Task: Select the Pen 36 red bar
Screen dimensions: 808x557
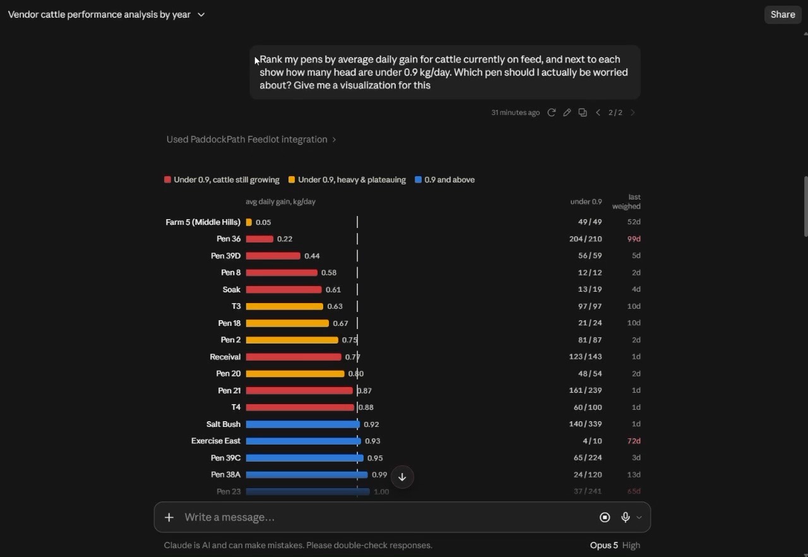Action: pos(259,239)
